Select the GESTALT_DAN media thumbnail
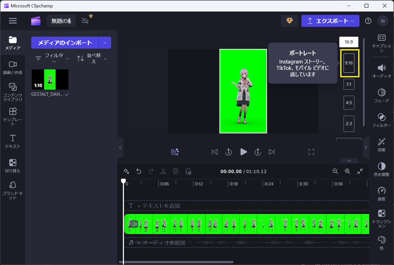This screenshot has height=265, width=394. (x=50, y=79)
